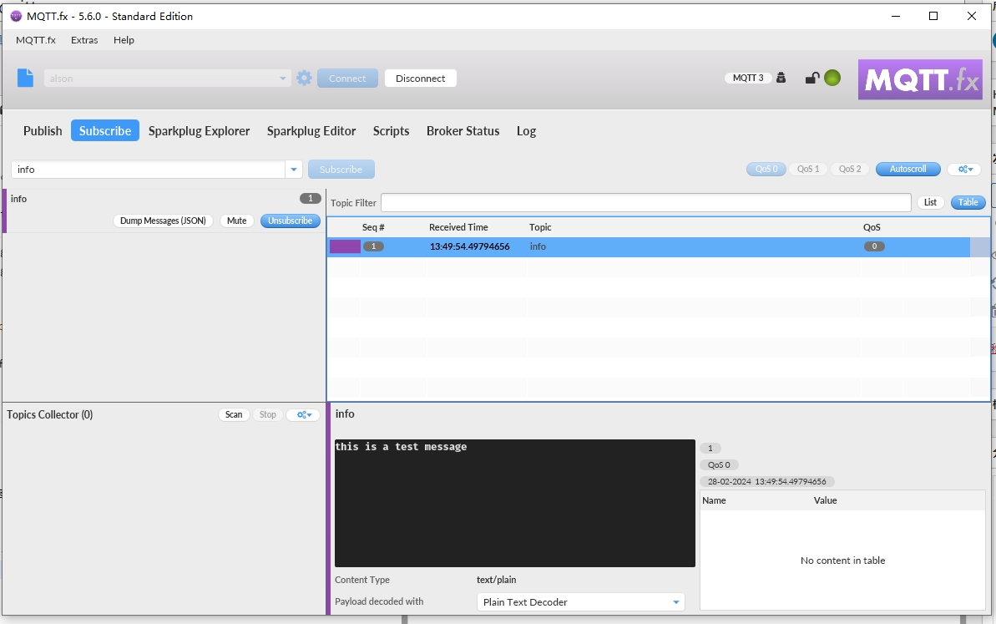Image resolution: width=996 pixels, height=624 pixels.
Task: Click the Disconnect button
Action: tap(421, 79)
